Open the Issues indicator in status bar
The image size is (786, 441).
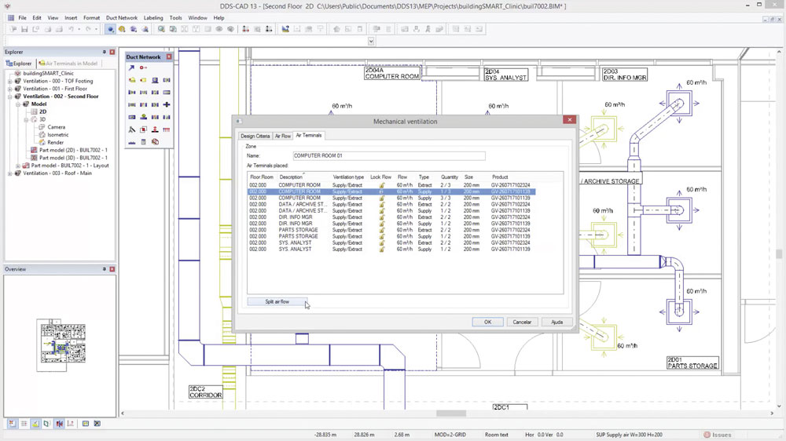(718, 435)
